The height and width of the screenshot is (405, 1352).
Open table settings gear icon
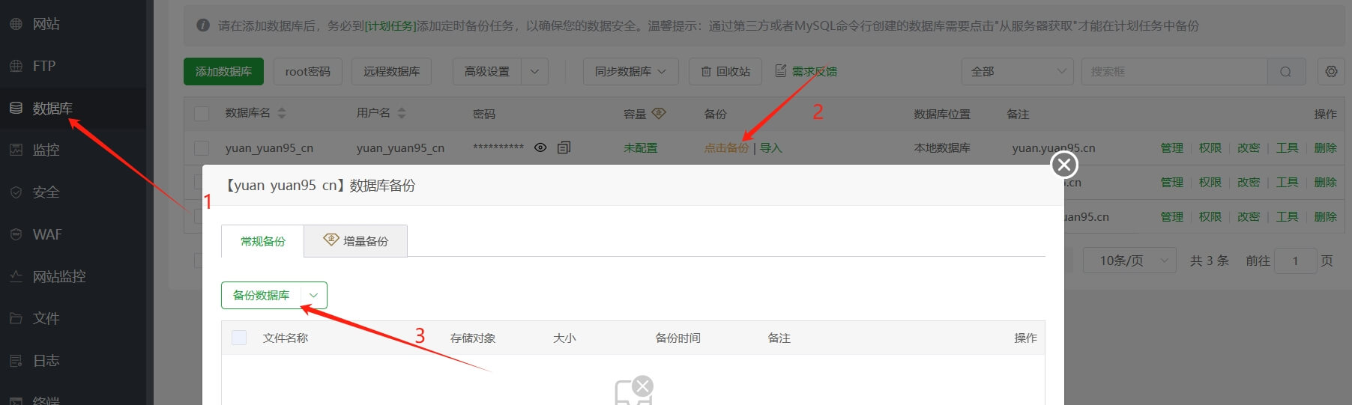[x=1331, y=71]
